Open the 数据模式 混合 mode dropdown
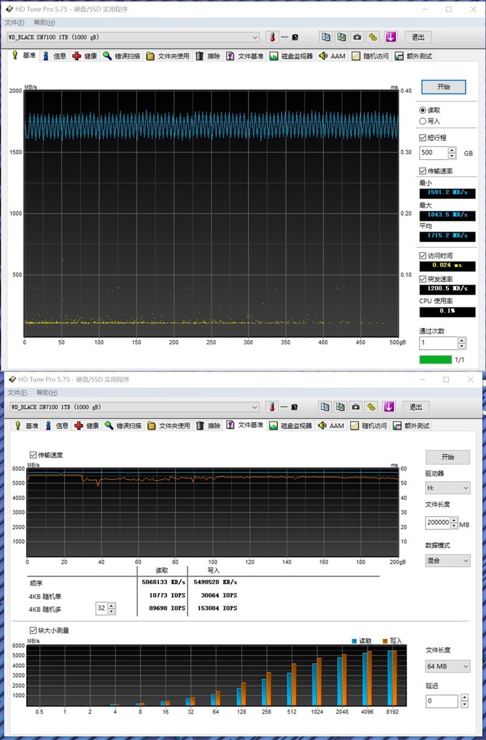486x740 pixels. [447, 560]
